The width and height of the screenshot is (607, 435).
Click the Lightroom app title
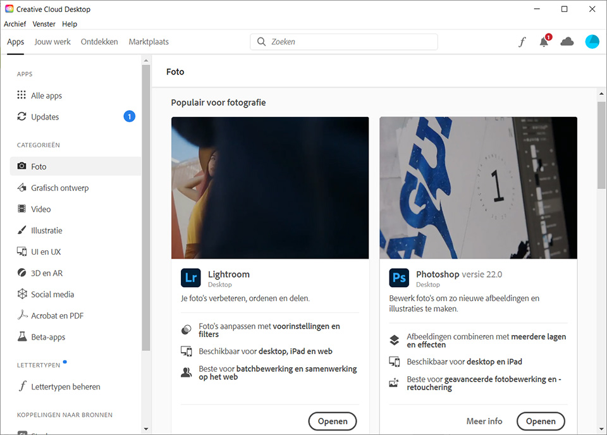pyautogui.click(x=229, y=274)
